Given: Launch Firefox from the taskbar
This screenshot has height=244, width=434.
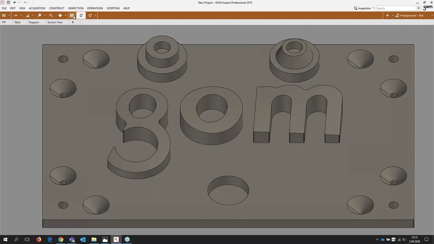Looking at the screenshot, I should [39, 240].
